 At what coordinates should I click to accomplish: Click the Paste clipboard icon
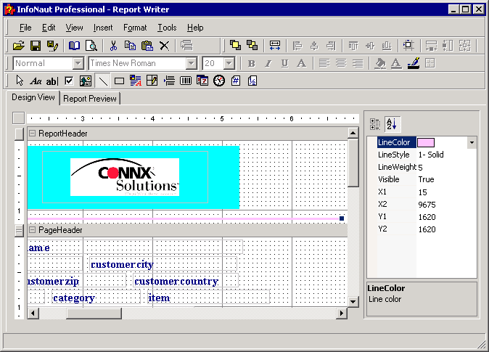tap(147, 46)
